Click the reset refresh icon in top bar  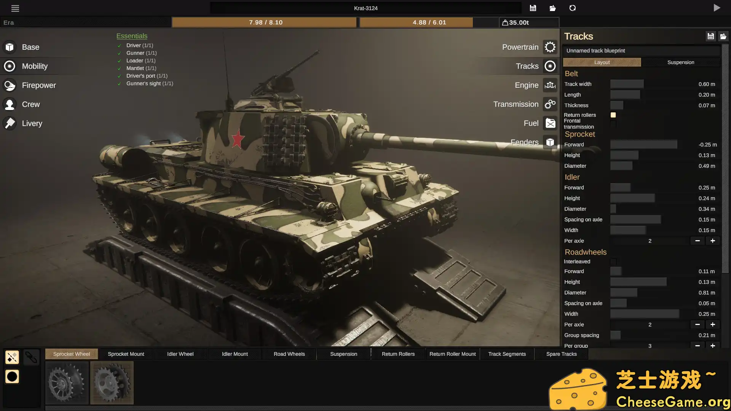coord(573,8)
